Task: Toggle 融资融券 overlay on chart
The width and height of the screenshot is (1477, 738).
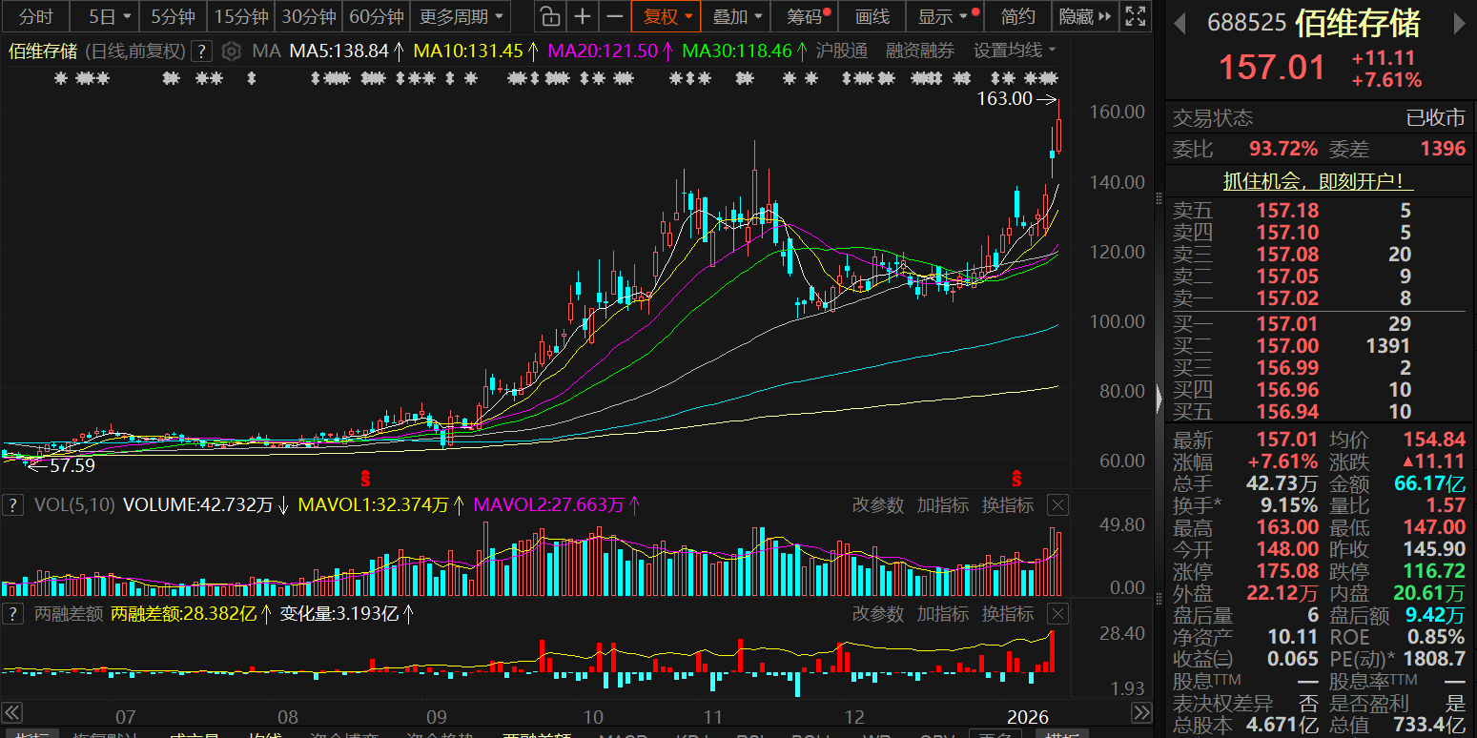Action: pyautogui.click(x=919, y=51)
